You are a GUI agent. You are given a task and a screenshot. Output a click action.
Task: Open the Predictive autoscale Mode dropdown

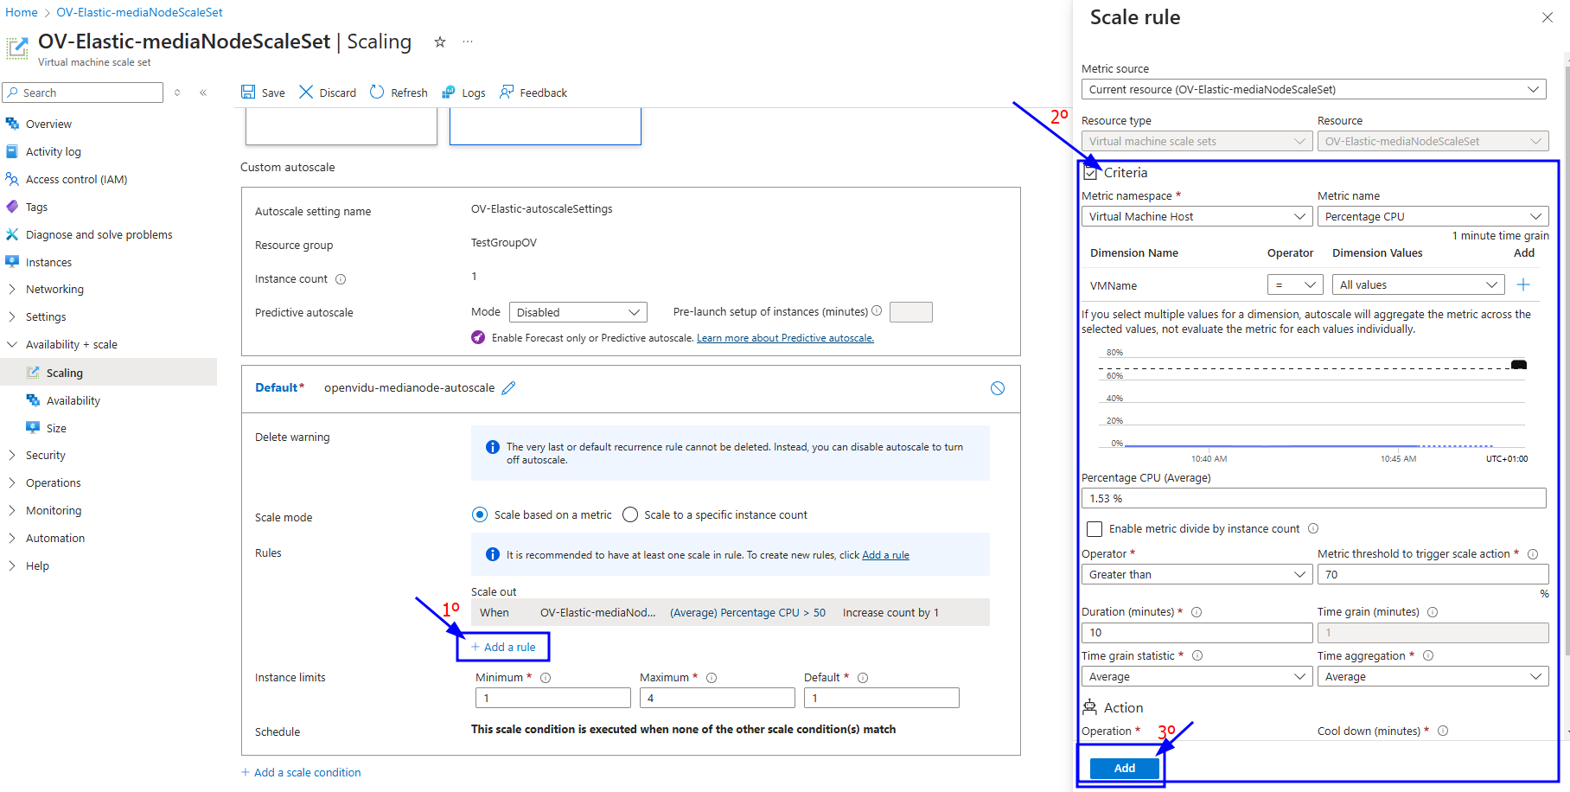[577, 312]
